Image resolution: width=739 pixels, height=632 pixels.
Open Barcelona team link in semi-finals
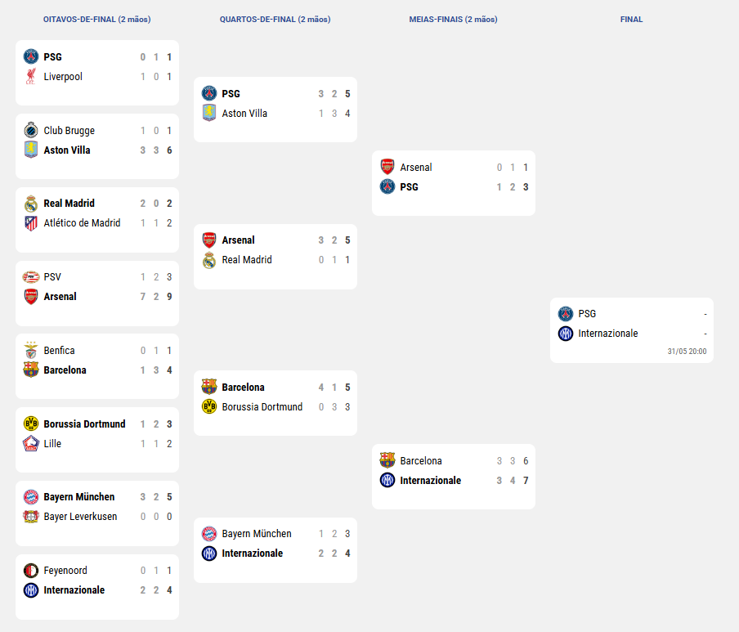(421, 461)
